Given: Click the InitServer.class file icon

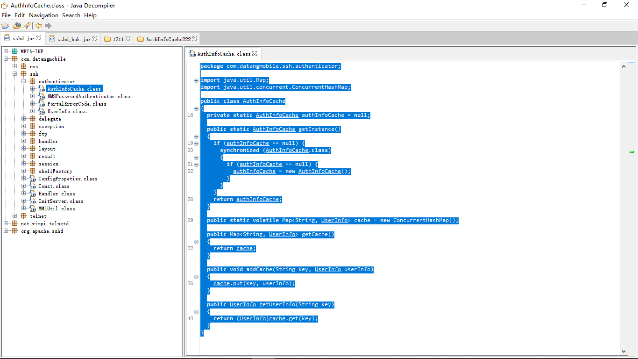Looking at the screenshot, I should [x=33, y=201].
